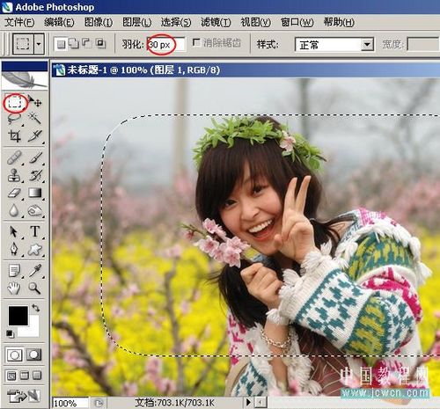Choose New selection mode

[x=61, y=44]
